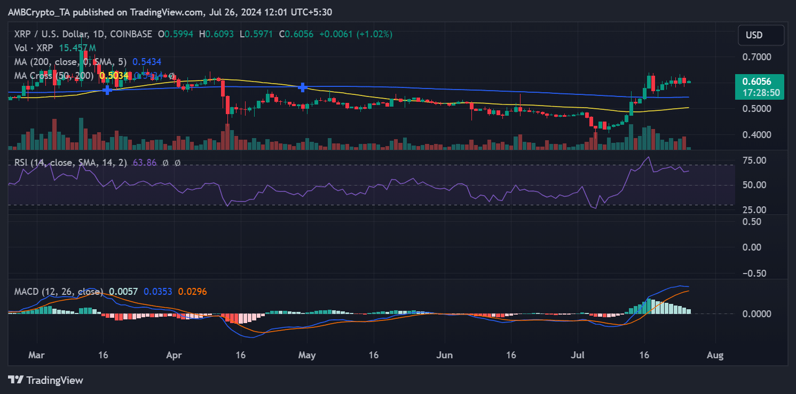
Task: Click the TradingView logo
Action: 46,380
